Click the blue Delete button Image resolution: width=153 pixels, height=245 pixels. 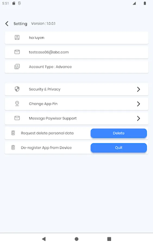point(119,133)
